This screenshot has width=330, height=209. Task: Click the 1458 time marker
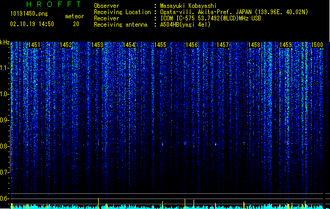tap(254, 45)
